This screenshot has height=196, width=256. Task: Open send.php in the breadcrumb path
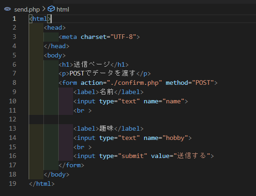click(27, 9)
